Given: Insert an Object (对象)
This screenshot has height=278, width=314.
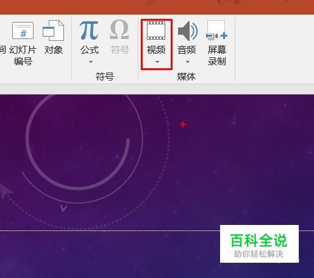Looking at the screenshot, I should click(54, 38).
